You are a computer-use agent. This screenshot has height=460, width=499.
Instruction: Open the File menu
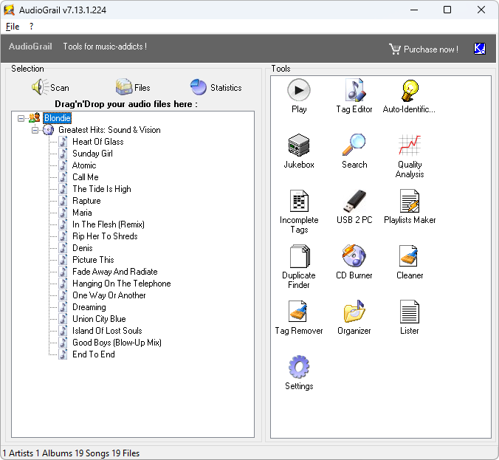13,27
